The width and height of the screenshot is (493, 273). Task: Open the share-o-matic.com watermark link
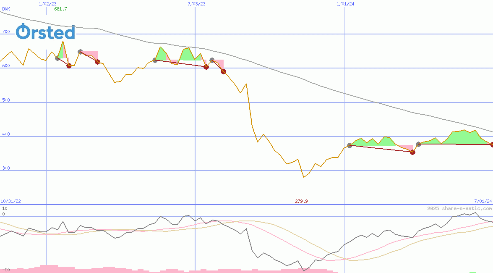(459, 208)
